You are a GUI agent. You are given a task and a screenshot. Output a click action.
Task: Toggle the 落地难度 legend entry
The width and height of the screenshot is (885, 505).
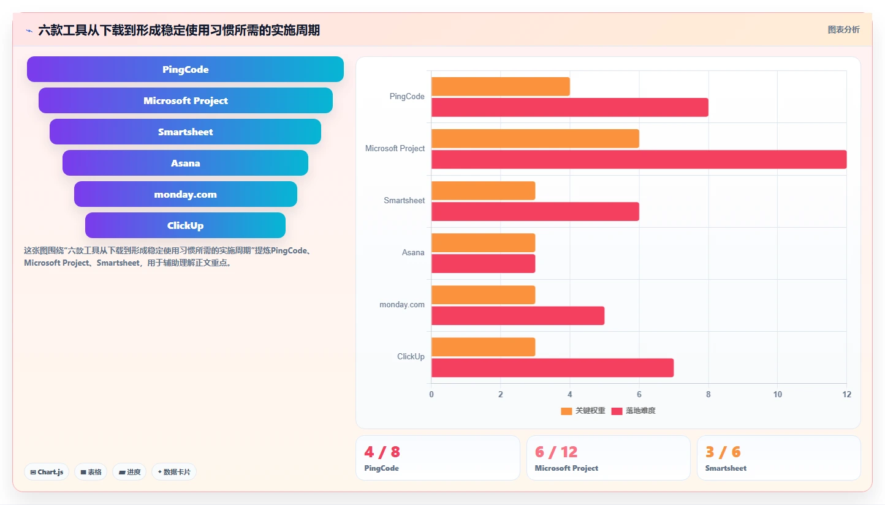coord(633,411)
